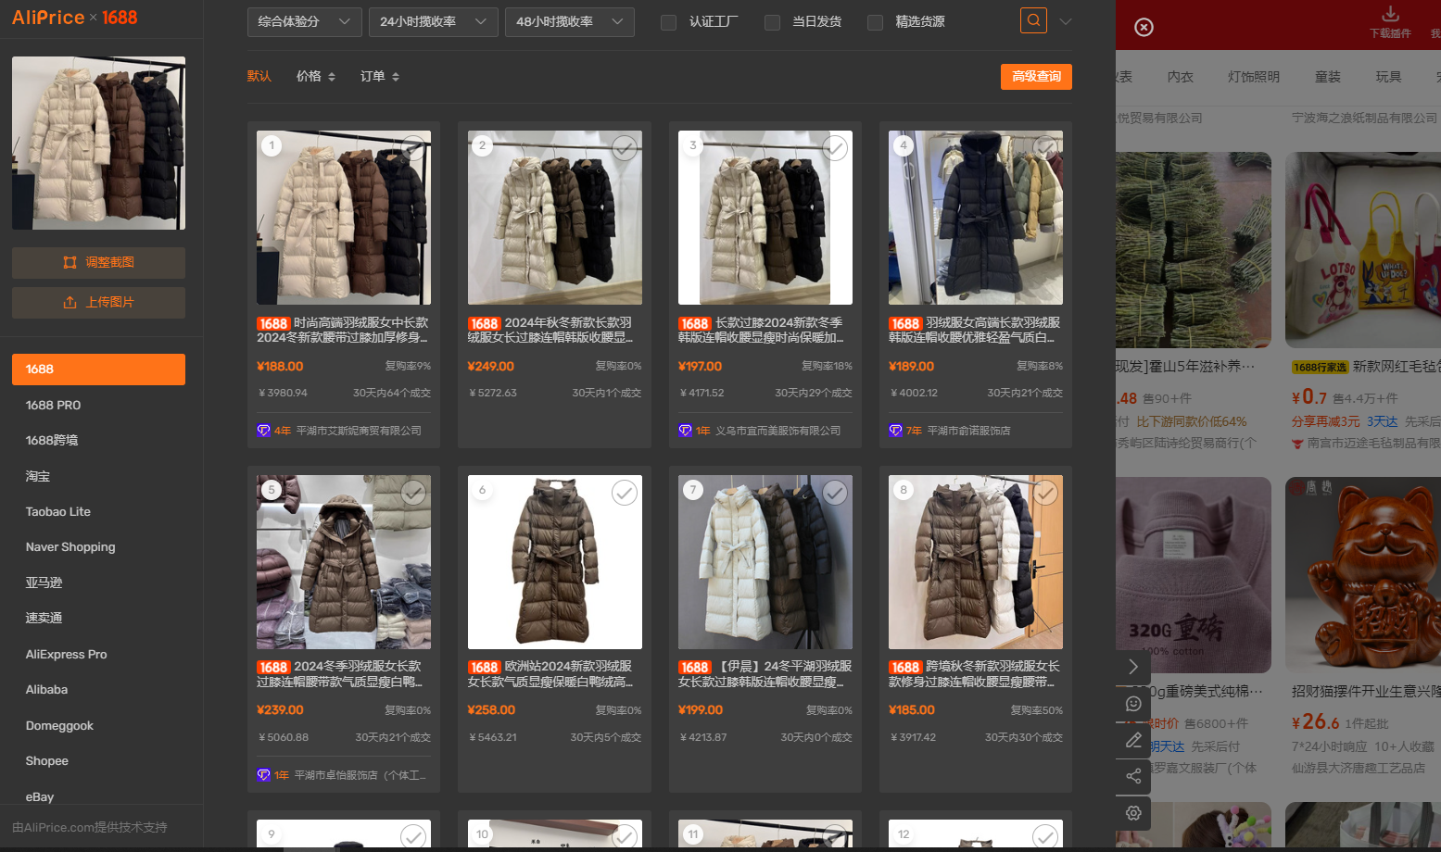Viewport: 1441px width, 852px height.
Task: Open product titled 长款过膝2024新款冬季
Action: pos(765,331)
